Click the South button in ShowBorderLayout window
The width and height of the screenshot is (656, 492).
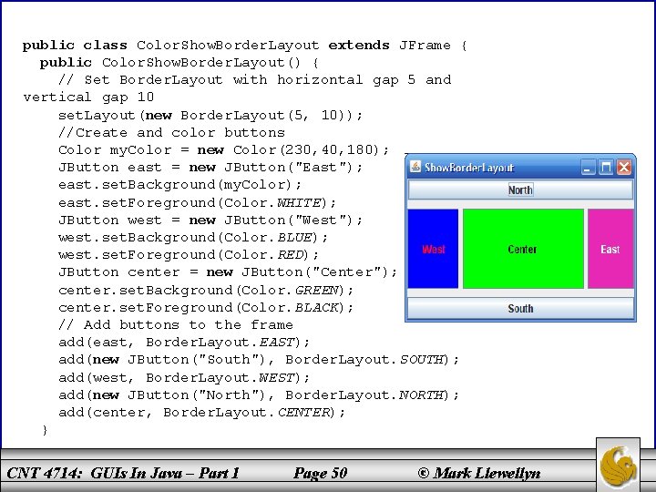(520, 309)
